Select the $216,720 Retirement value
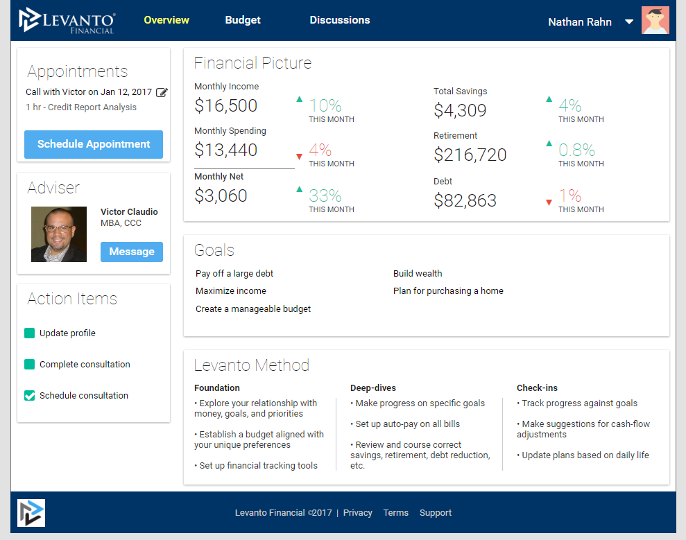Screen dimensions: 686x540 [x=470, y=155]
